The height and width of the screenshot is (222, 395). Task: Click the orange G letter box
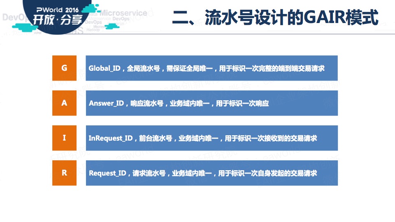point(64,68)
